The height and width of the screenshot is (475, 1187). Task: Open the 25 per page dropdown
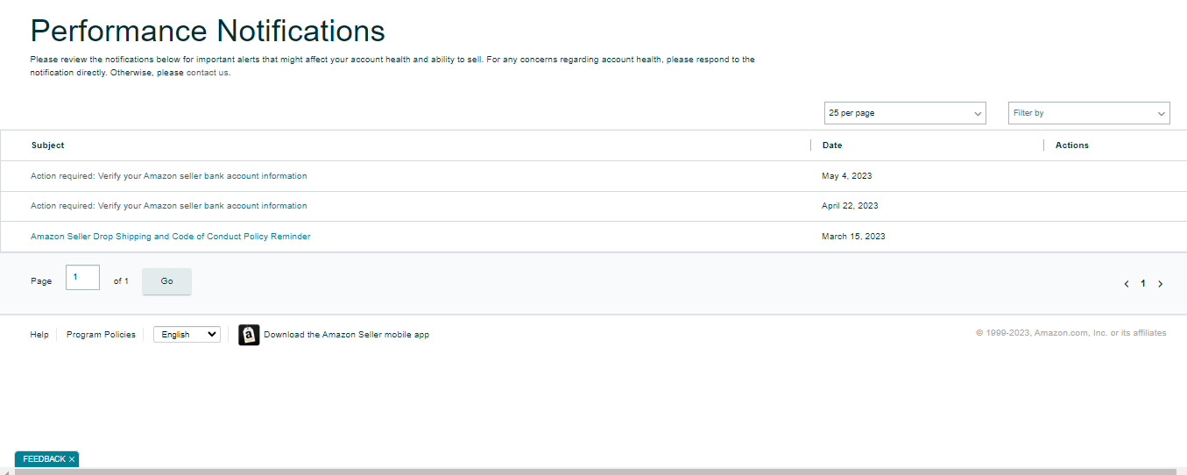coord(905,113)
